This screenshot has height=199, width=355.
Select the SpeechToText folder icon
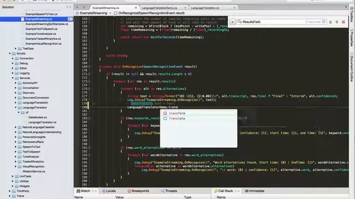coord(20,147)
